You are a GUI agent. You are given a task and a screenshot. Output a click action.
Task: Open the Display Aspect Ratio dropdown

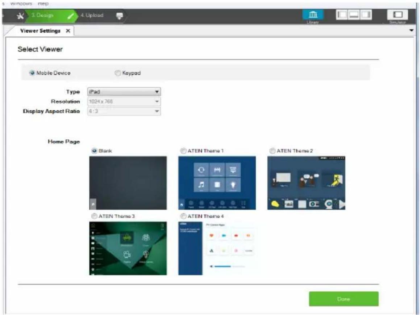click(x=124, y=111)
